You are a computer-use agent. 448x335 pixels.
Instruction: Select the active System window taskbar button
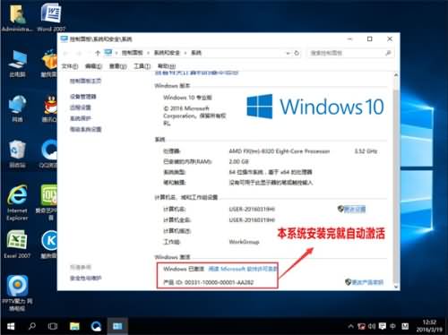pos(117,326)
